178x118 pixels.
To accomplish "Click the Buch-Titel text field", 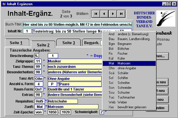I will pos(77,25).
